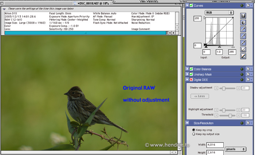Click the Curves green status dot

point(242,5)
